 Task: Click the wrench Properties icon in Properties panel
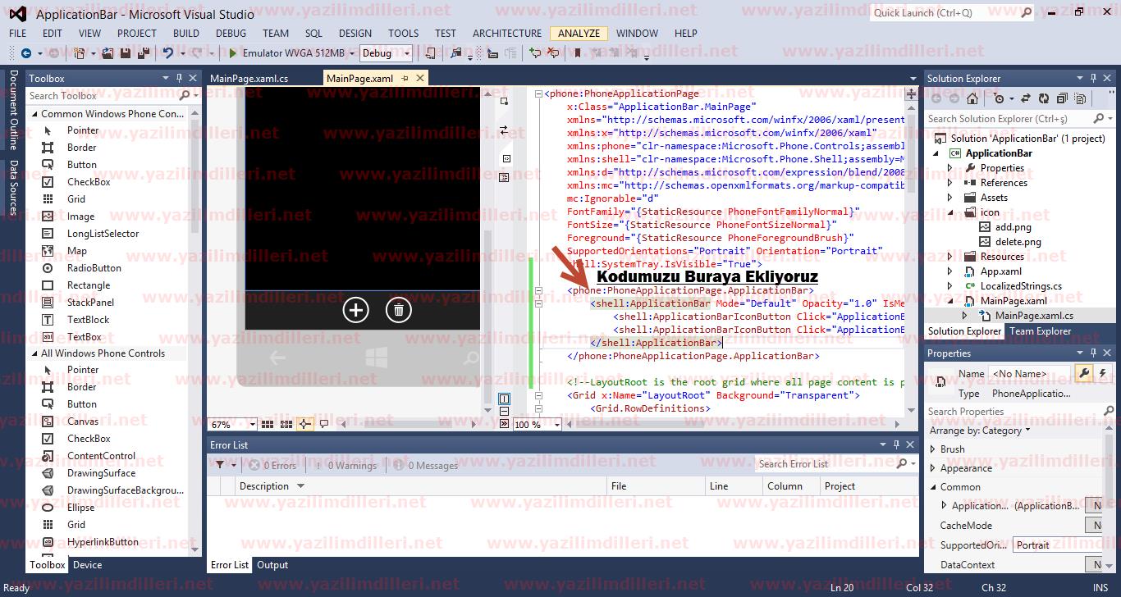(x=1084, y=373)
